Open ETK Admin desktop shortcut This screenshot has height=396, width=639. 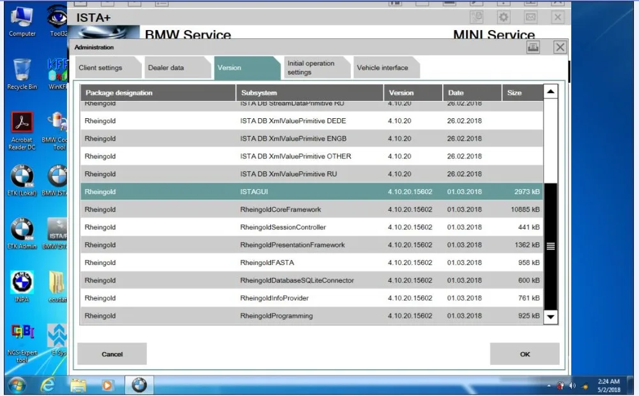point(22,233)
